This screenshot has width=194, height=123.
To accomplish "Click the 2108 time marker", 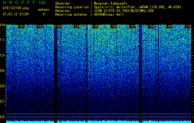I will (x=151, y=26).
